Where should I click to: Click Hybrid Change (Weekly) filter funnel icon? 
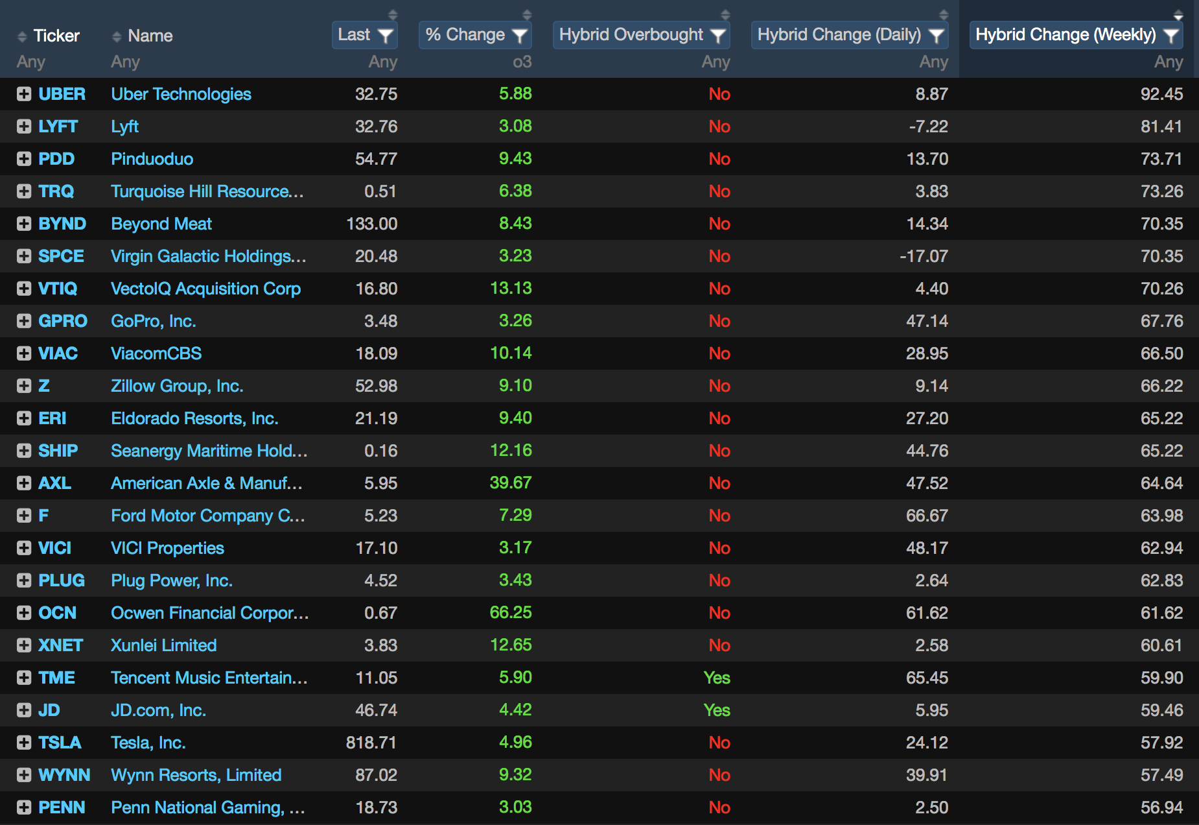coord(1170,35)
